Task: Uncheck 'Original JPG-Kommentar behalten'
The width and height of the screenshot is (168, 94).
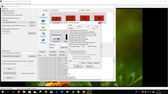Action: tap(70, 39)
